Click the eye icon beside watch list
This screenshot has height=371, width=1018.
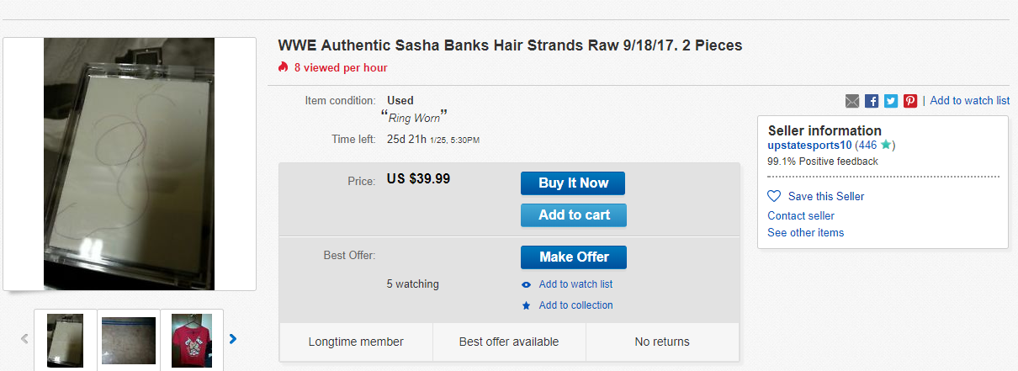click(526, 284)
